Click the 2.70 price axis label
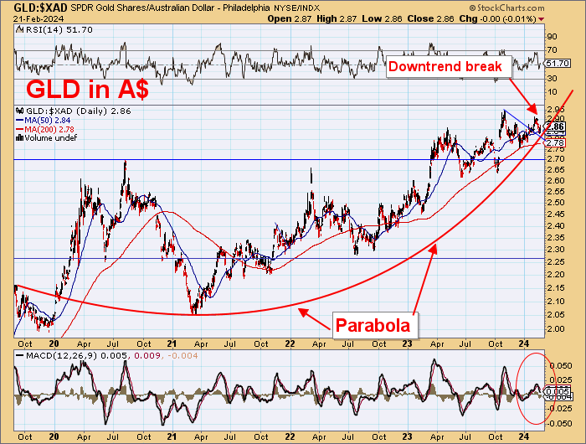Viewport: 586px width, 444px height. [x=554, y=159]
